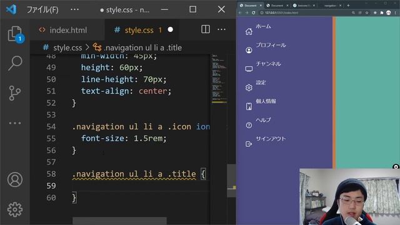Open the Manage gear in VS Code
Screen dimensions: 400x225
(15, 209)
